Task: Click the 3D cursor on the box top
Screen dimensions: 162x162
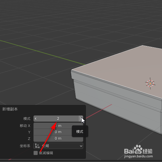Action: tap(150, 84)
